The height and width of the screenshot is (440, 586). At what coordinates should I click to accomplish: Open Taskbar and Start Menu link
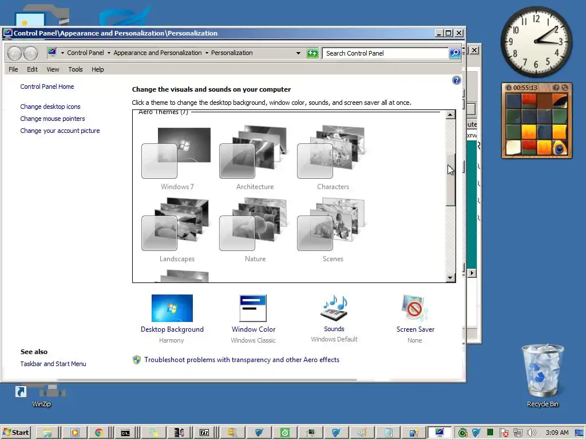click(53, 364)
